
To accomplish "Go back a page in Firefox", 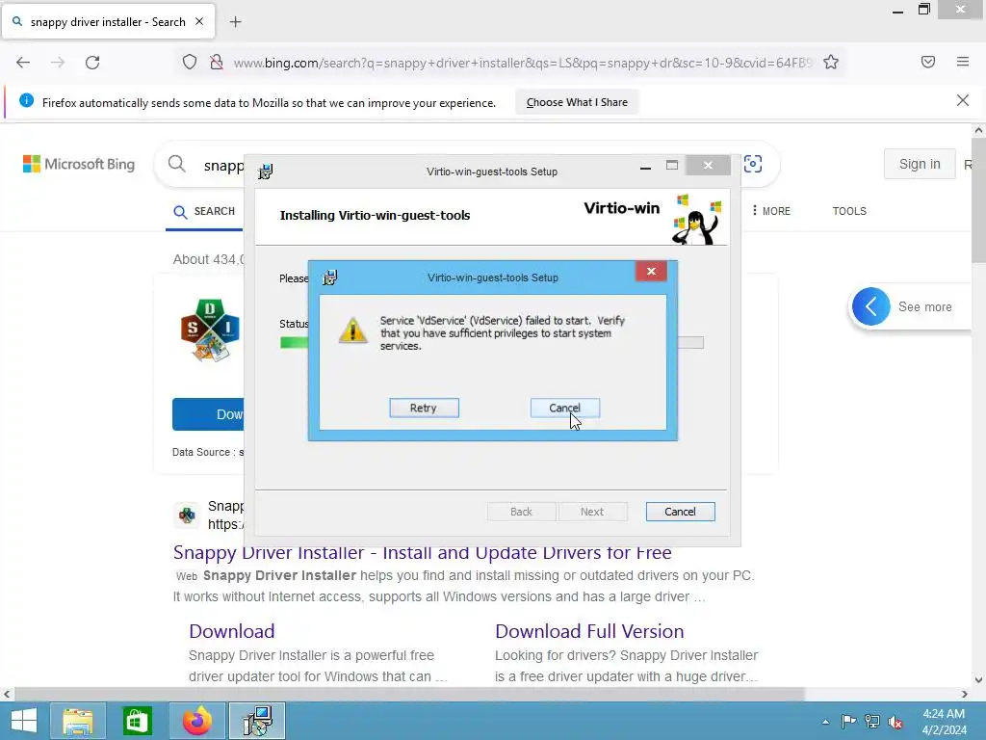I will (x=23, y=63).
